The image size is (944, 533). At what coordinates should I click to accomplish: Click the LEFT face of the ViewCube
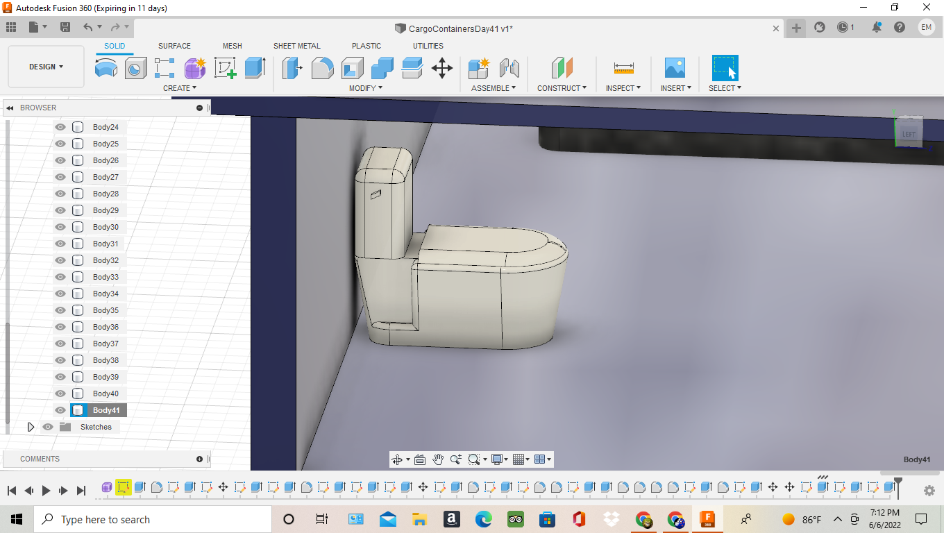coord(909,134)
